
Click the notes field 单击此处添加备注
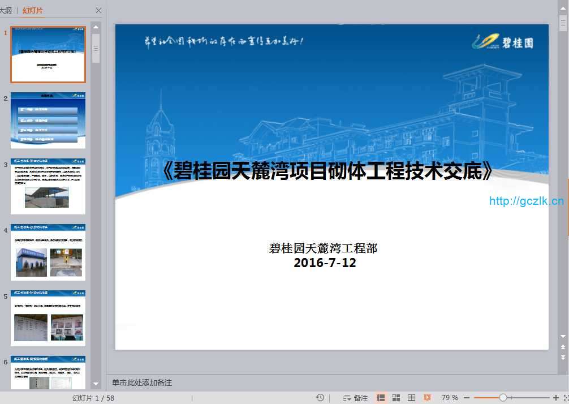point(142,382)
